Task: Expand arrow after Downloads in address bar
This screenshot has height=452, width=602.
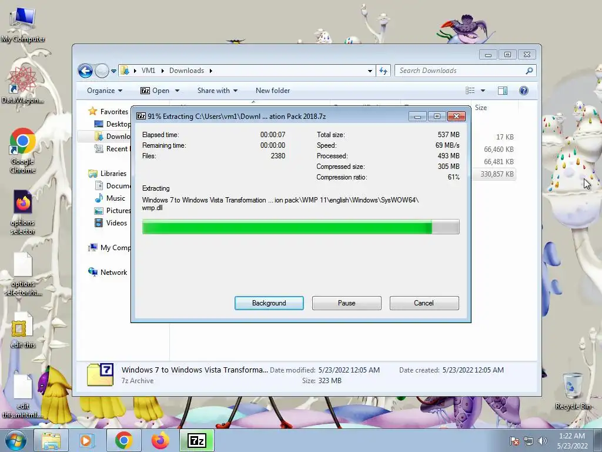Action: (211, 71)
